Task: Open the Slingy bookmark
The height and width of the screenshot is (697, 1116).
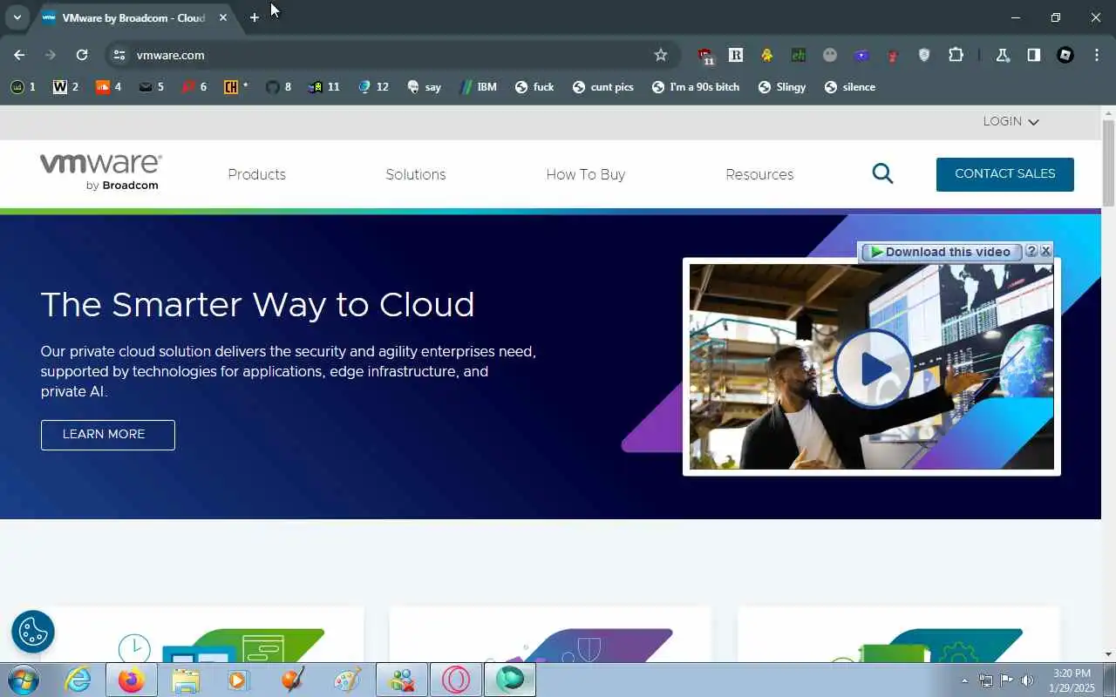Action: pos(782,87)
